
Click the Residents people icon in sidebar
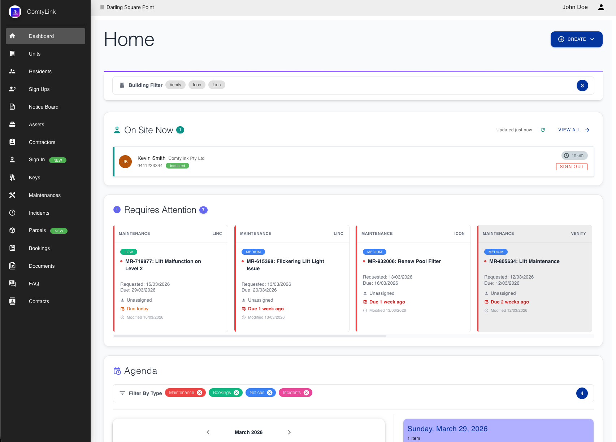coord(12,71)
